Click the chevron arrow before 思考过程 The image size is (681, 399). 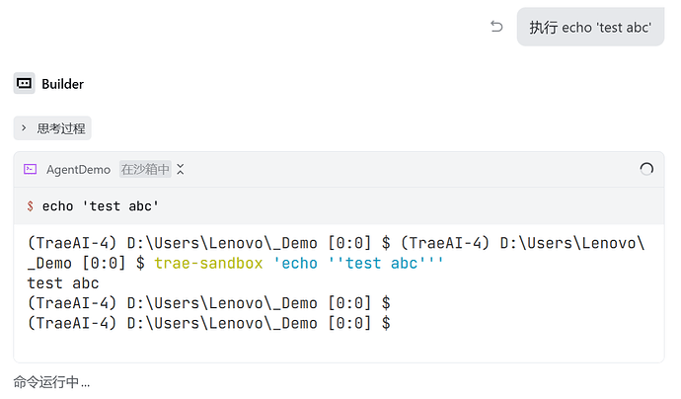coord(24,128)
